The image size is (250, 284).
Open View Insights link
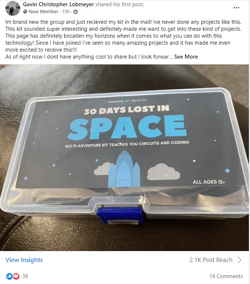coord(24,260)
